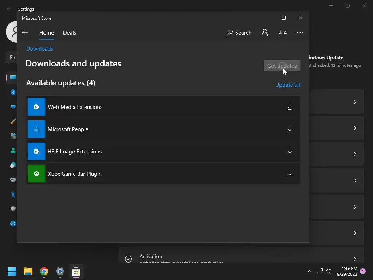Screen dimensions: 373x280
Task: Open downloads indicator showing 4
Action: point(282,32)
